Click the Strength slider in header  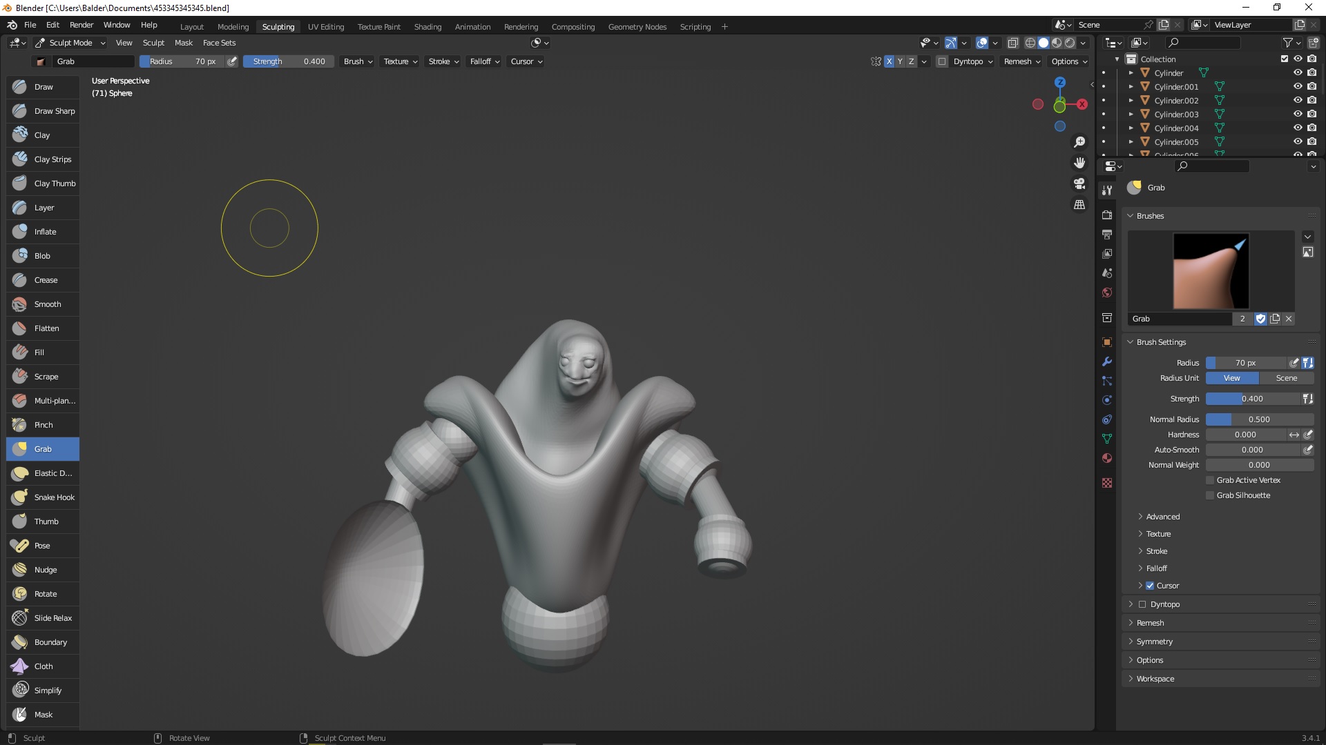click(x=289, y=61)
